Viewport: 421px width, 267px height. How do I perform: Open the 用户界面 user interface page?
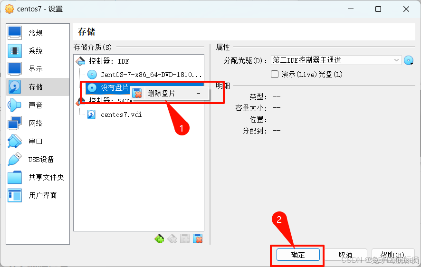click(x=38, y=195)
